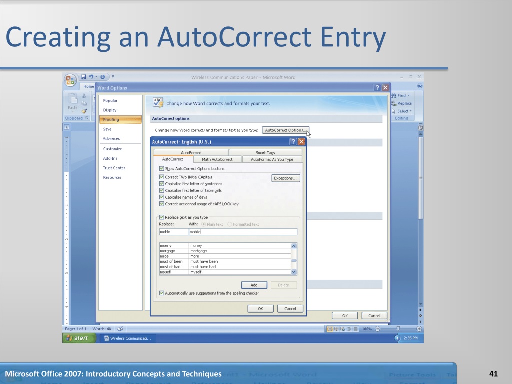The width and height of the screenshot is (512, 384).
Task: Open the Undo history dropdown arrow
Action: [x=96, y=77]
